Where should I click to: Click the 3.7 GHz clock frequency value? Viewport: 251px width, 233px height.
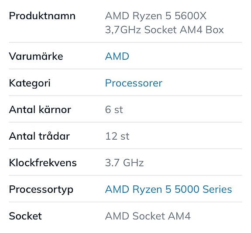[x=124, y=163]
